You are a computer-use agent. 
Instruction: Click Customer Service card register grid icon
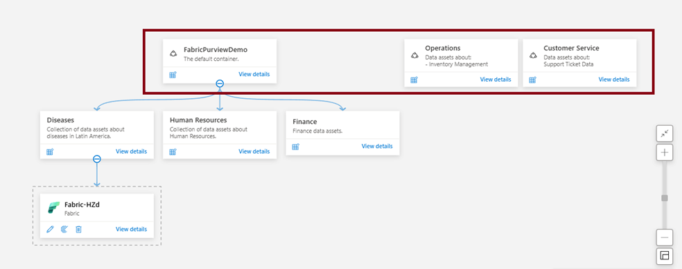(x=532, y=80)
